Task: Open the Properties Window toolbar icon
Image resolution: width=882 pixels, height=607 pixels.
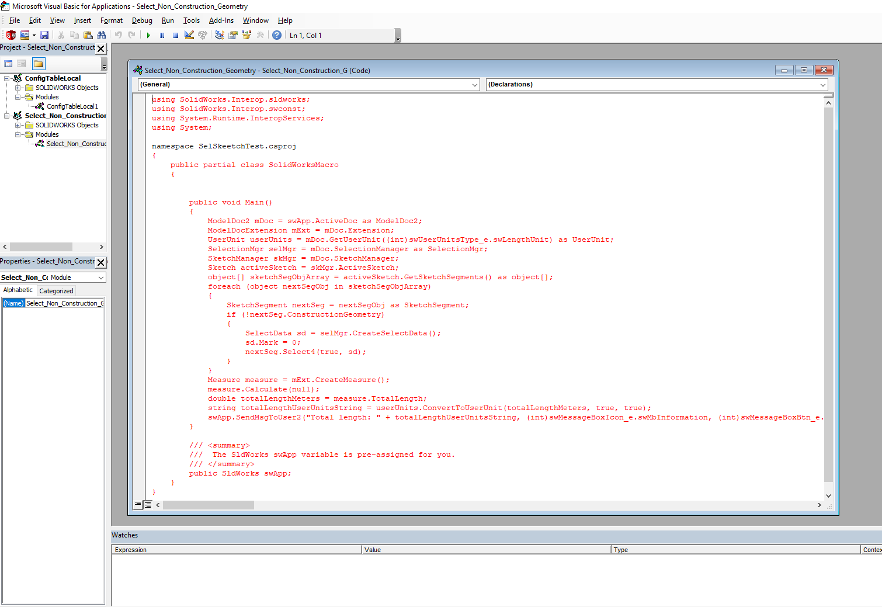Action: click(x=233, y=35)
